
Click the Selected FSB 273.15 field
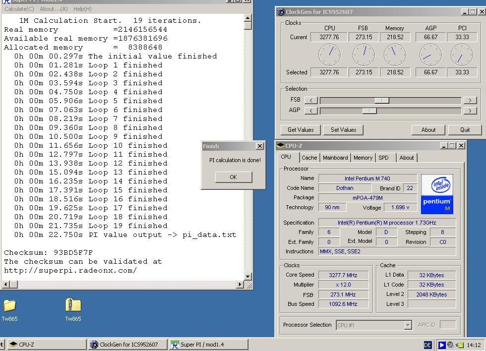pyautogui.click(x=364, y=72)
